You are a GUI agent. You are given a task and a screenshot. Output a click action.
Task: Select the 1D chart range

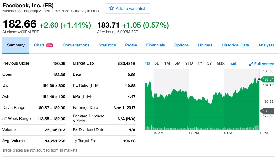click(x=147, y=64)
